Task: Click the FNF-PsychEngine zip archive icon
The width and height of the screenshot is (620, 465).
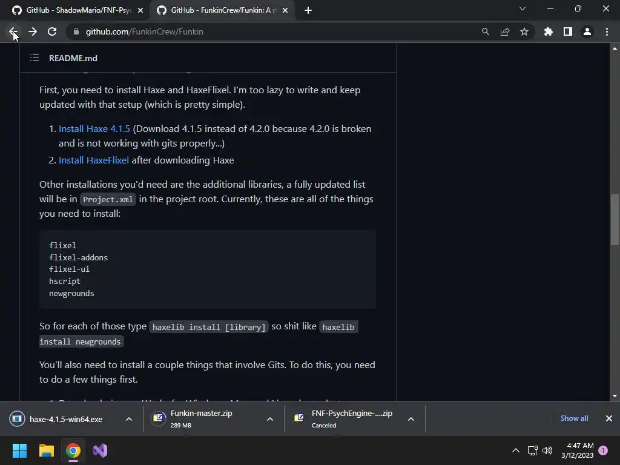Action: point(299,418)
